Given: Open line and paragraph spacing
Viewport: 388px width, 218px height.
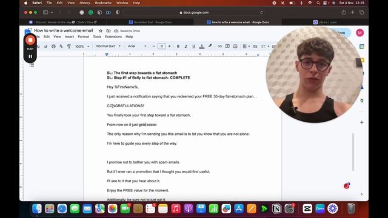Looking at the screenshot, I should click(255, 46).
